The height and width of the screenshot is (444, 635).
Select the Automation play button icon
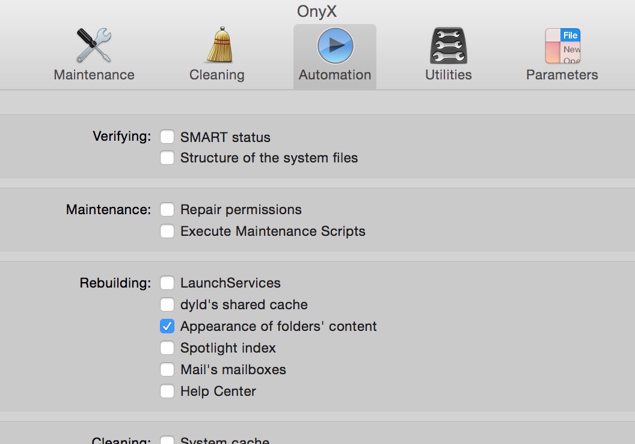(335, 46)
